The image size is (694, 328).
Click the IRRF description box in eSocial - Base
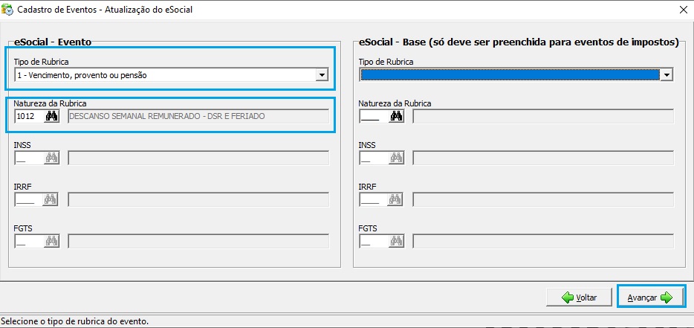(543, 199)
